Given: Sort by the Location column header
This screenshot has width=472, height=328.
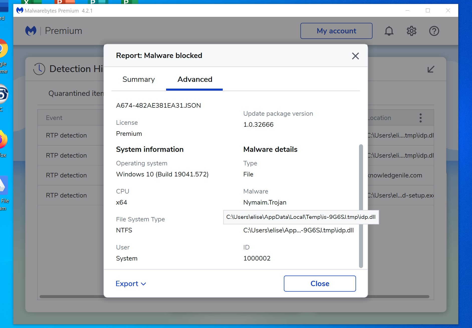Looking at the screenshot, I should pyautogui.click(x=379, y=118).
